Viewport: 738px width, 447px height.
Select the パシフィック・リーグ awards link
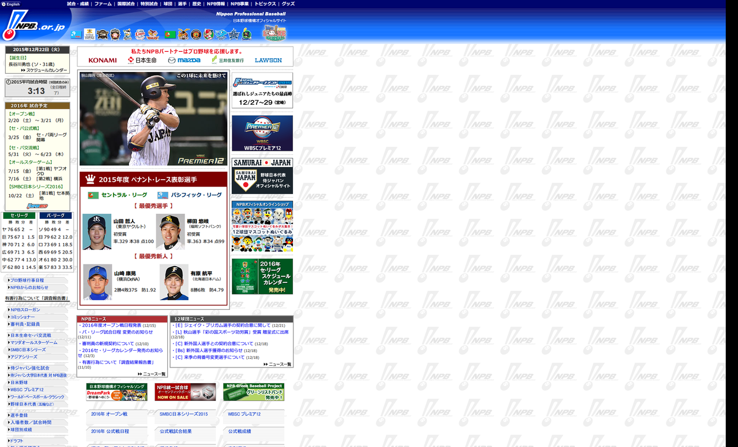[x=190, y=195]
